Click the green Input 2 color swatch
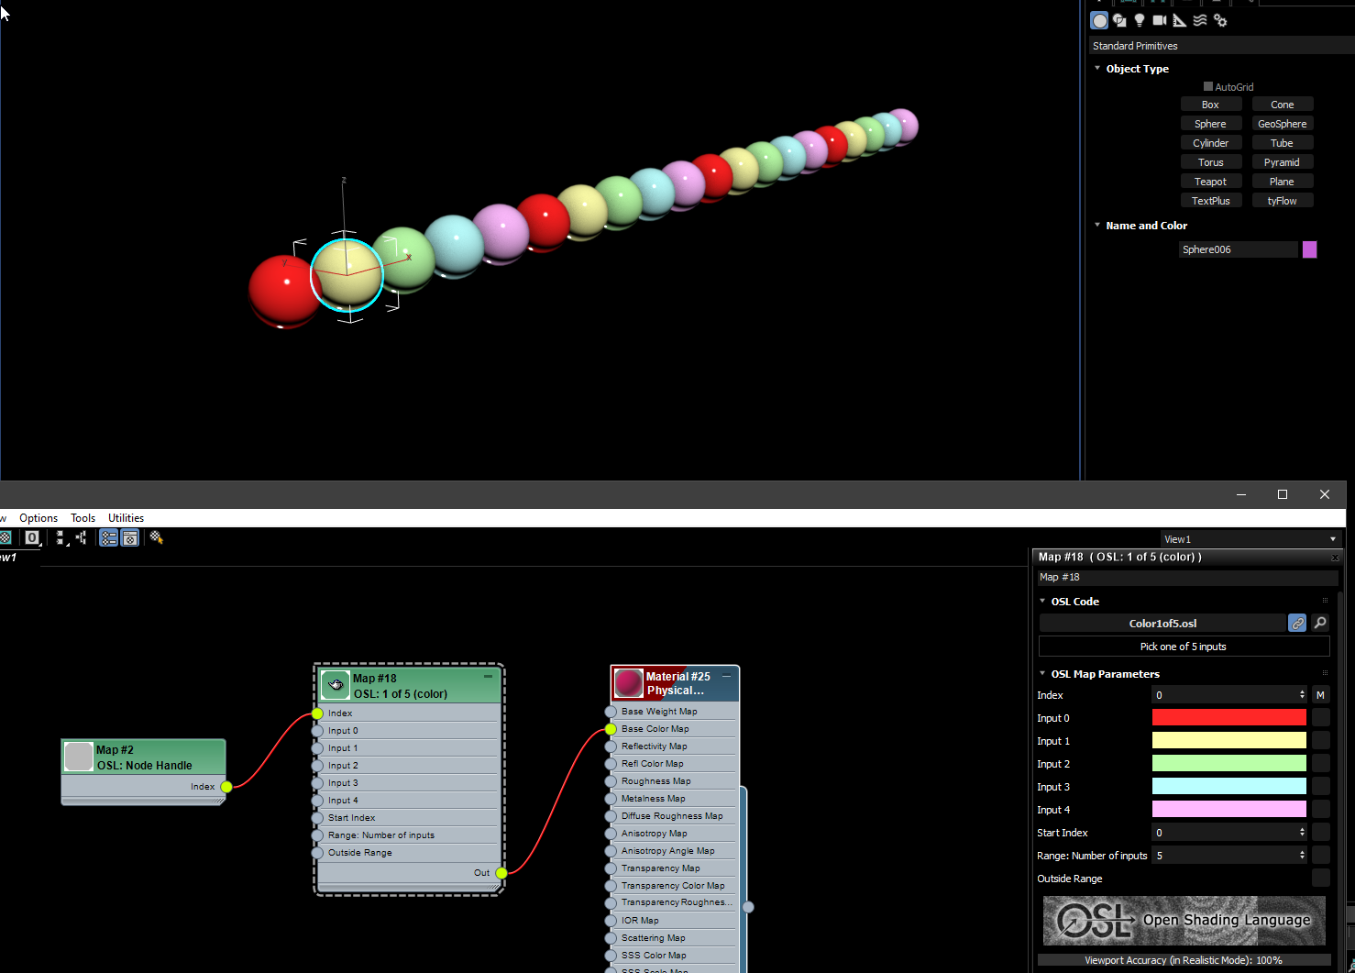This screenshot has width=1355, height=973. pyautogui.click(x=1228, y=763)
